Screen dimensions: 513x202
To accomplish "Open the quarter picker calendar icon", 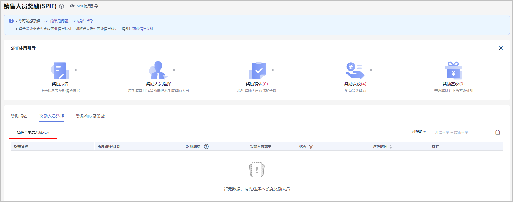I will tap(498, 132).
